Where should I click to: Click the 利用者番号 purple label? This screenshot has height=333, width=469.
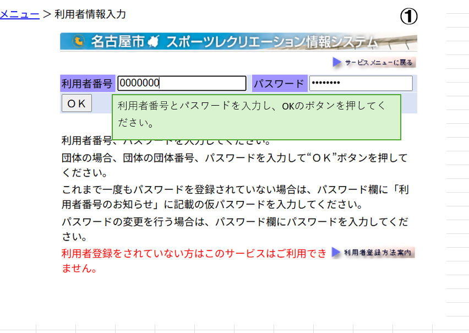pyautogui.click(x=87, y=84)
